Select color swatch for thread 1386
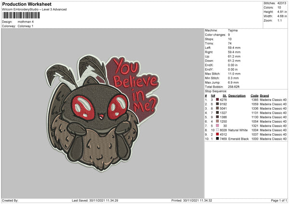The height and width of the screenshot is (204, 289). point(218,117)
